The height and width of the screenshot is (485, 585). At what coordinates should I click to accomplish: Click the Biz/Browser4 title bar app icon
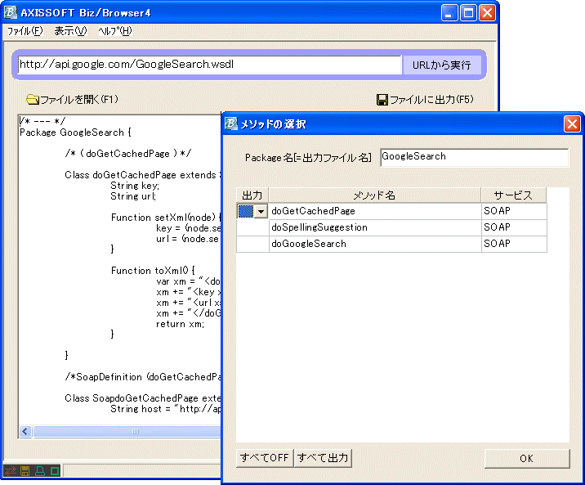pos(11,13)
